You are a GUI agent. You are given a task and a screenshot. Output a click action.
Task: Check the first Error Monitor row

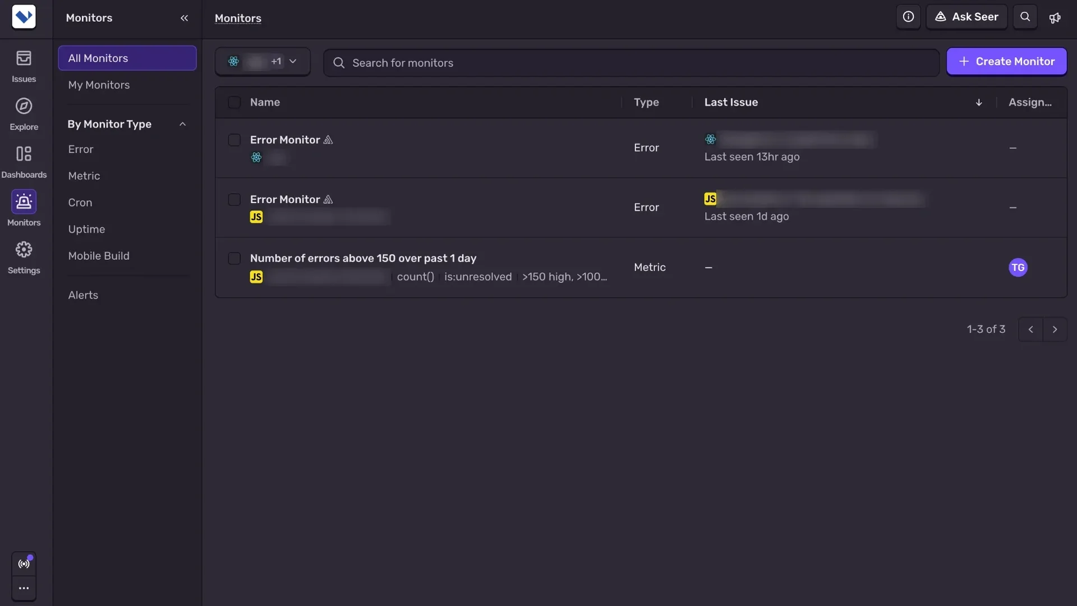[234, 140]
